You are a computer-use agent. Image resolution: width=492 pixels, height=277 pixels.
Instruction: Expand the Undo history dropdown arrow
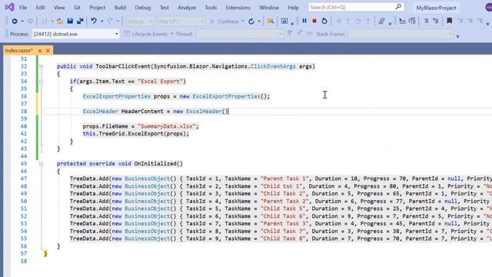[x=101, y=22]
